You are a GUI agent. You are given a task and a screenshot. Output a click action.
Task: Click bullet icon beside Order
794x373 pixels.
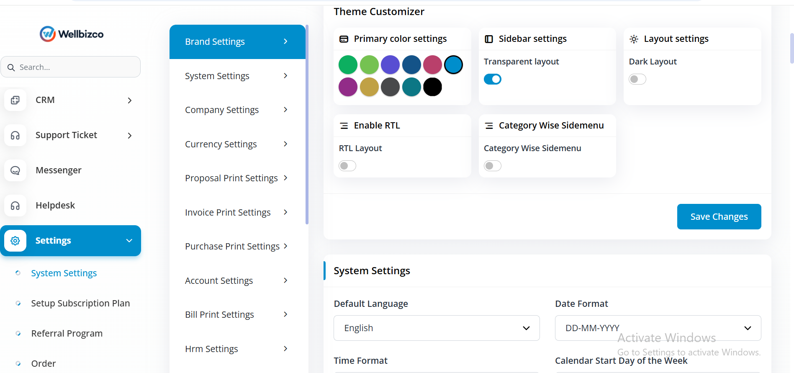point(18,363)
